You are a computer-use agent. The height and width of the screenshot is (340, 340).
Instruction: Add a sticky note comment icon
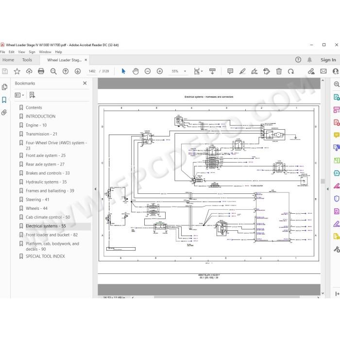pyautogui.click(x=230, y=71)
